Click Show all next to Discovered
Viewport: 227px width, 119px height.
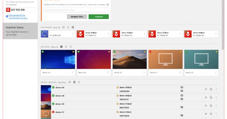click(56, 27)
